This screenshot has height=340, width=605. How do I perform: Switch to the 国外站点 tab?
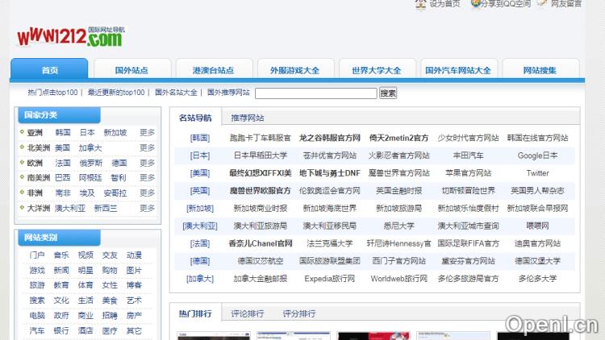(x=131, y=70)
